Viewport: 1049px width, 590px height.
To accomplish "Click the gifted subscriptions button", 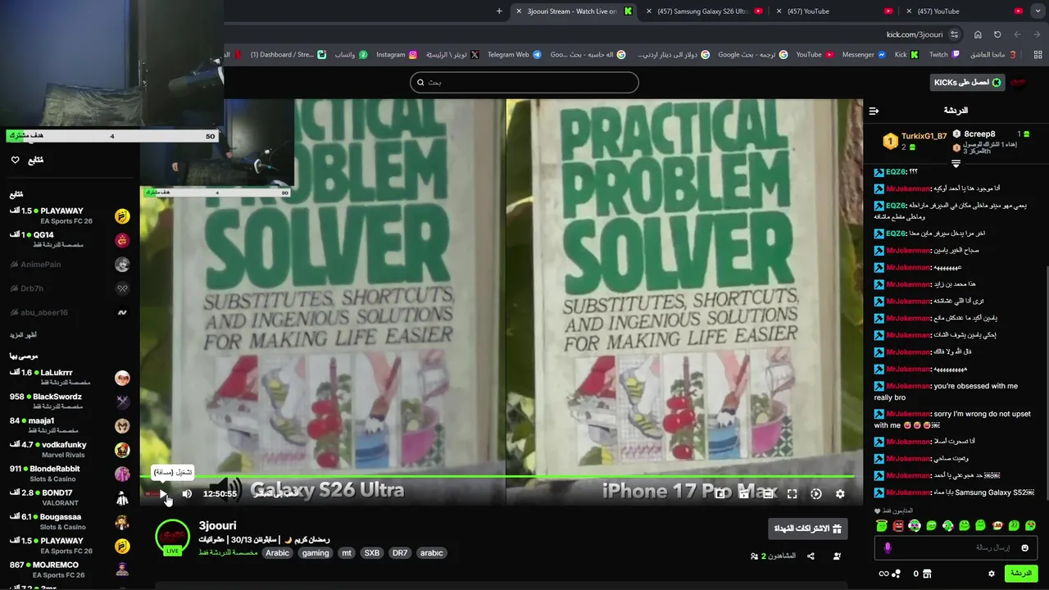I will point(807,529).
